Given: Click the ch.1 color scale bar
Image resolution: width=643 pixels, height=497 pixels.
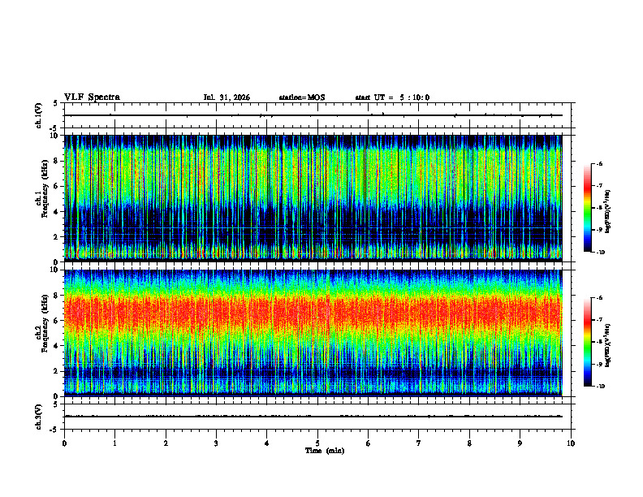Looking at the screenshot, I should (x=588, y=208).
